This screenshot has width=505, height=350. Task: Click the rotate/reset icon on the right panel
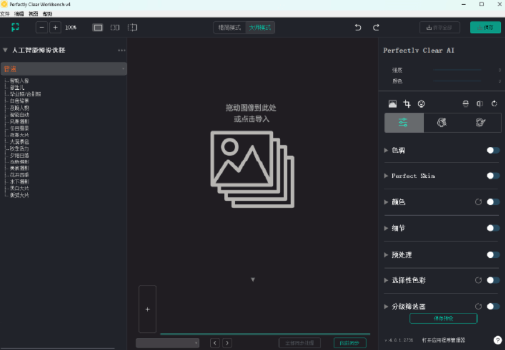click(x=494, y=104)
